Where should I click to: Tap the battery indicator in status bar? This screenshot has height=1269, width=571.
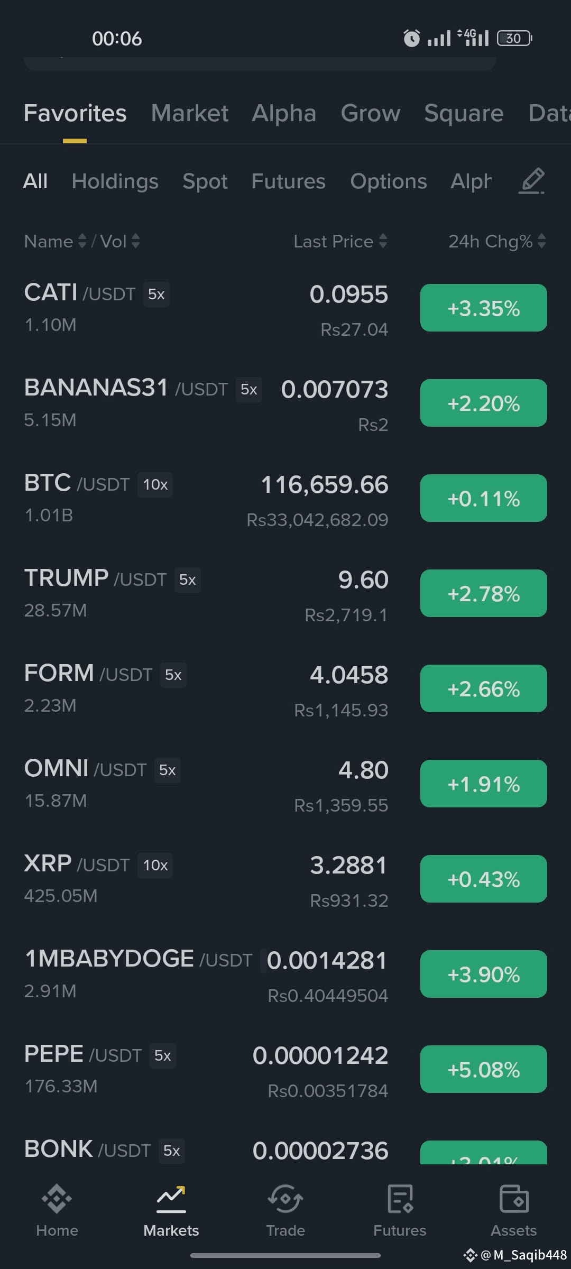(514, 38)
